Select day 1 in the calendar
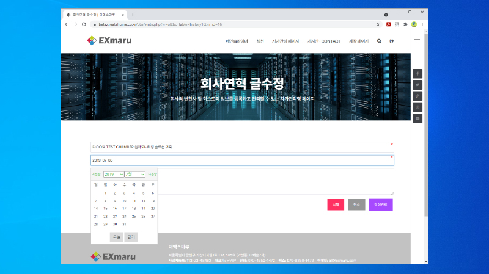This screenshot has width=489, height=274. click(105, 193)
